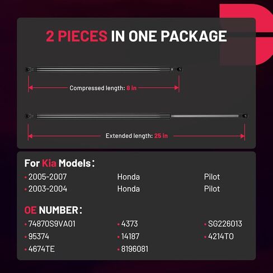
Task: Select the 2003-2004 year range entry
Action: (x=48, y=189)
